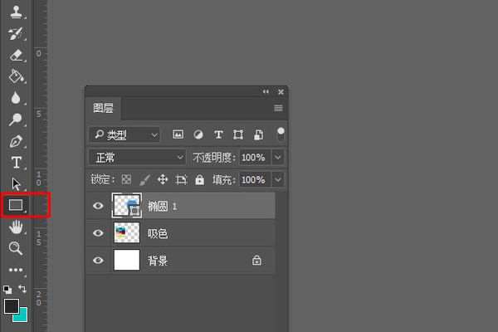This screenshot has height=332, width=498.
Task: Select the 吸色 layer name
Action: 158,234
